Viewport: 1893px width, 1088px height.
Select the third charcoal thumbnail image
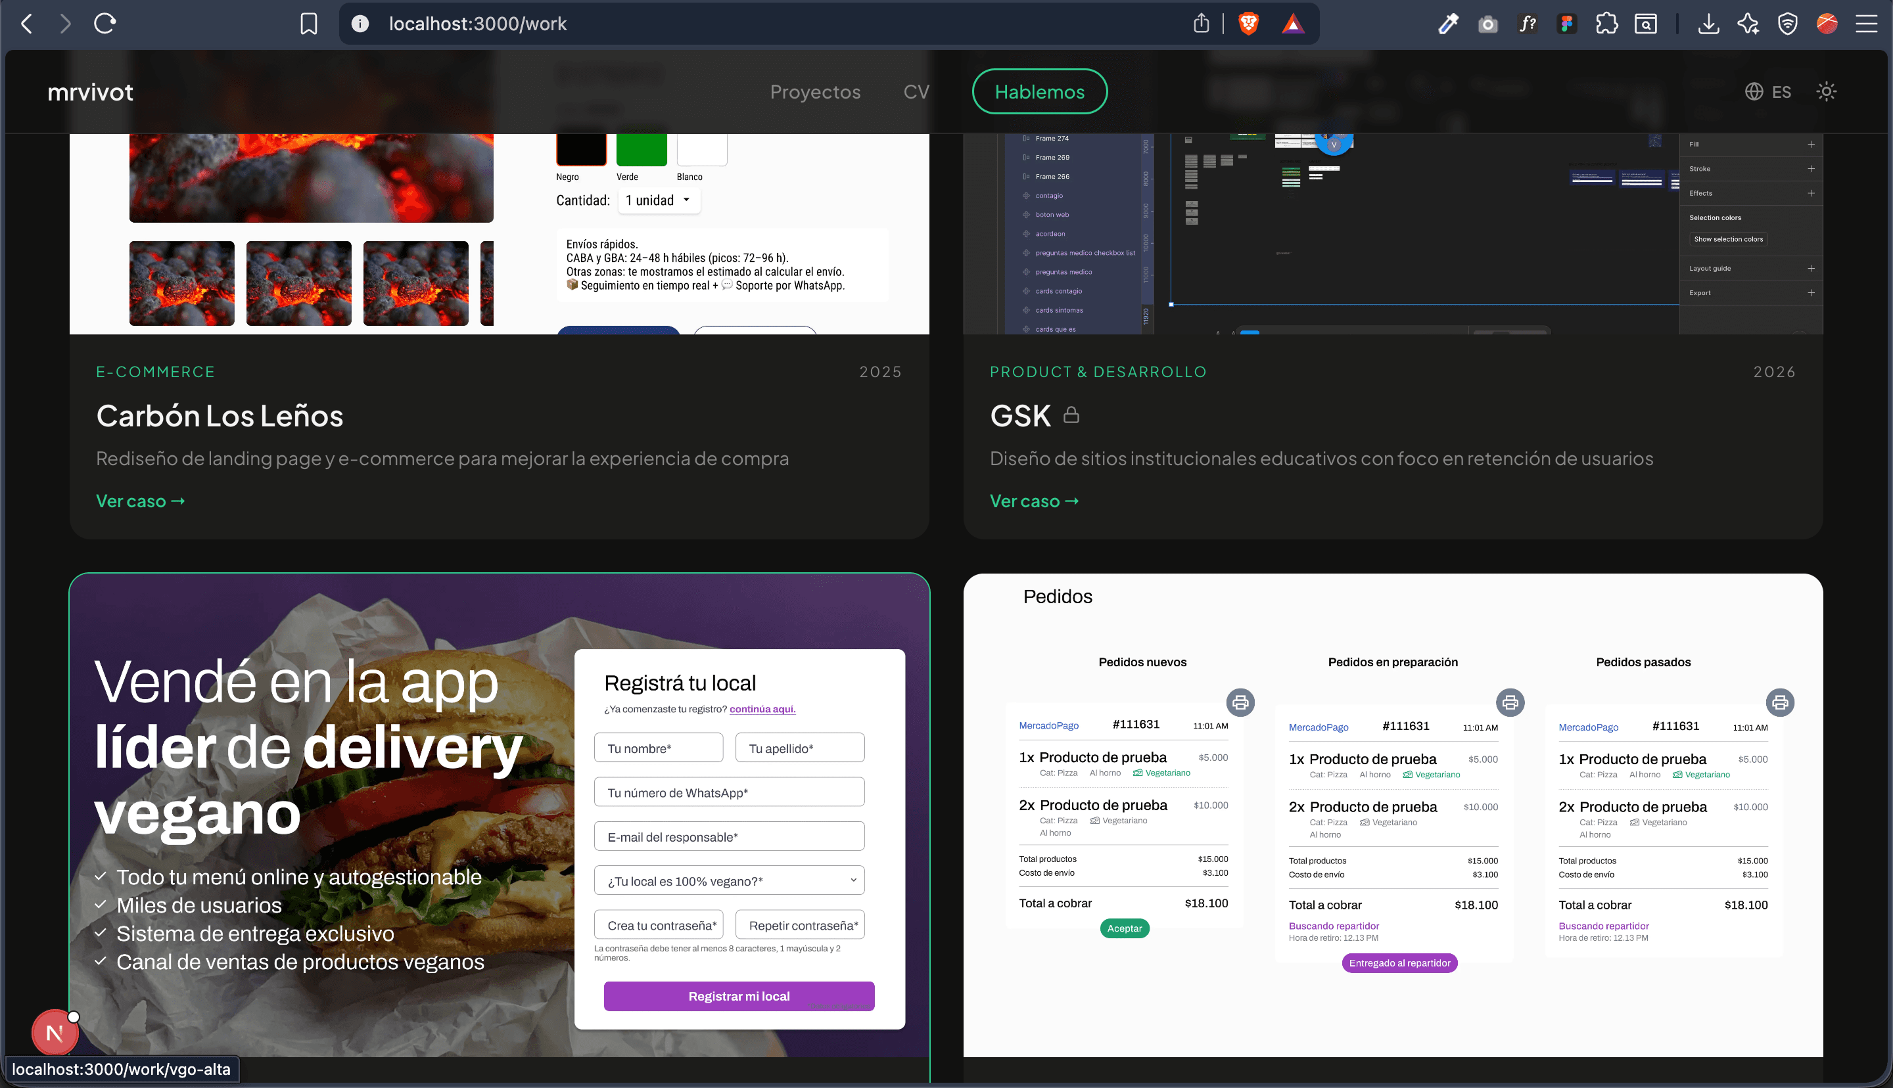pos(415,283)
